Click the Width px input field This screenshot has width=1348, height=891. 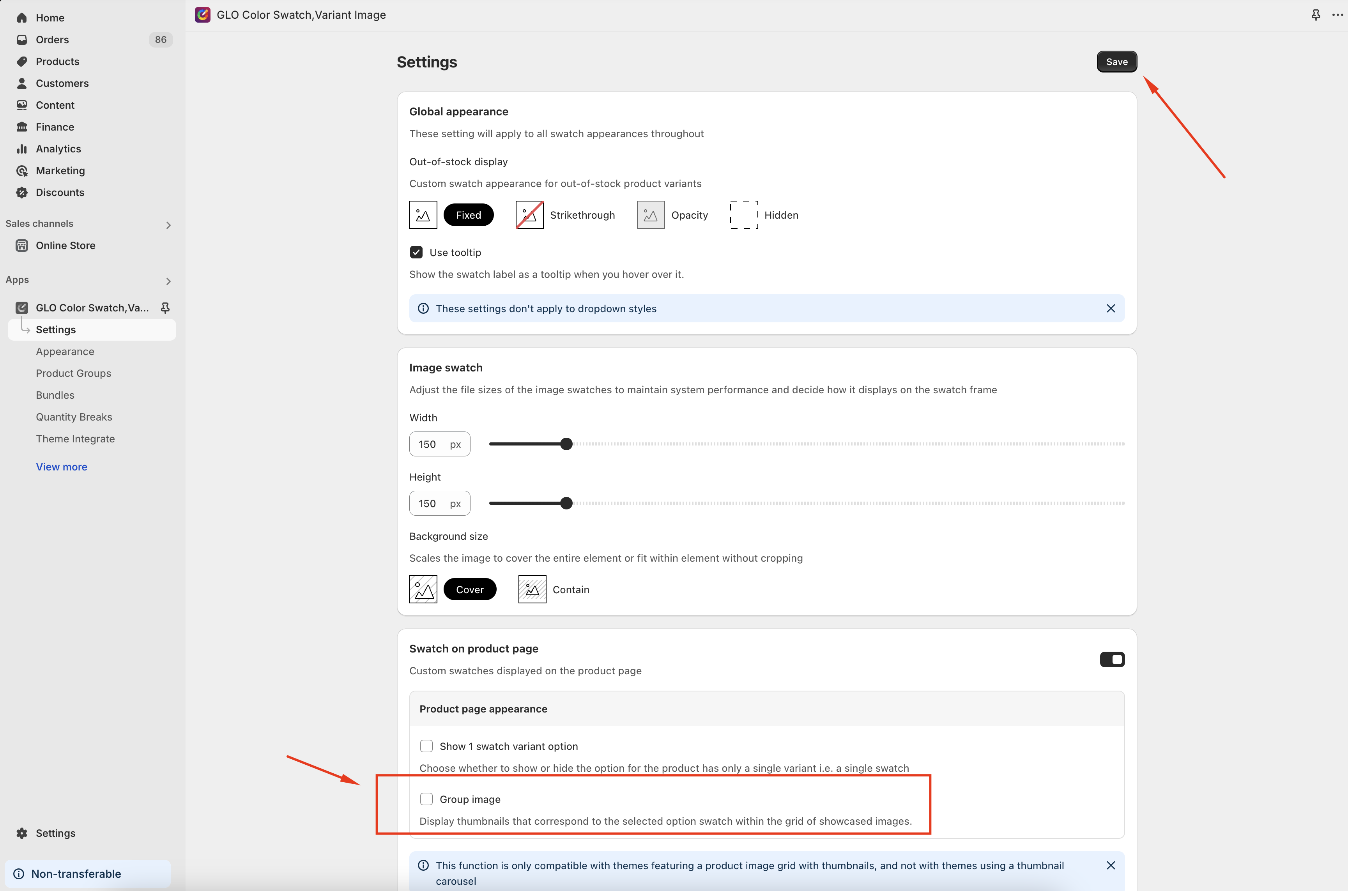click(439, 444)
